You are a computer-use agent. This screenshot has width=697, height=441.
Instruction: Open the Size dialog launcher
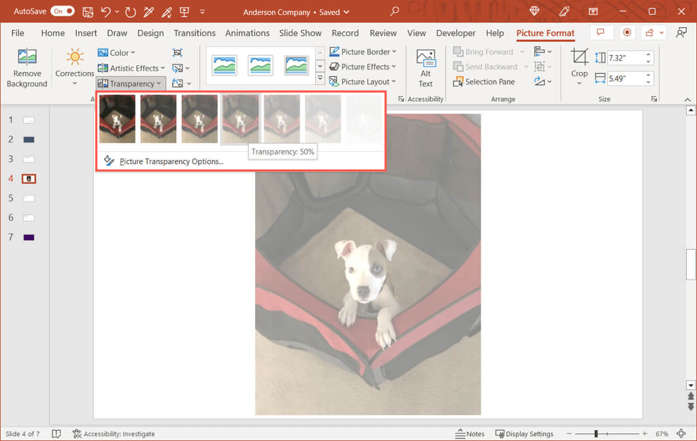click(x=654, y=99)
